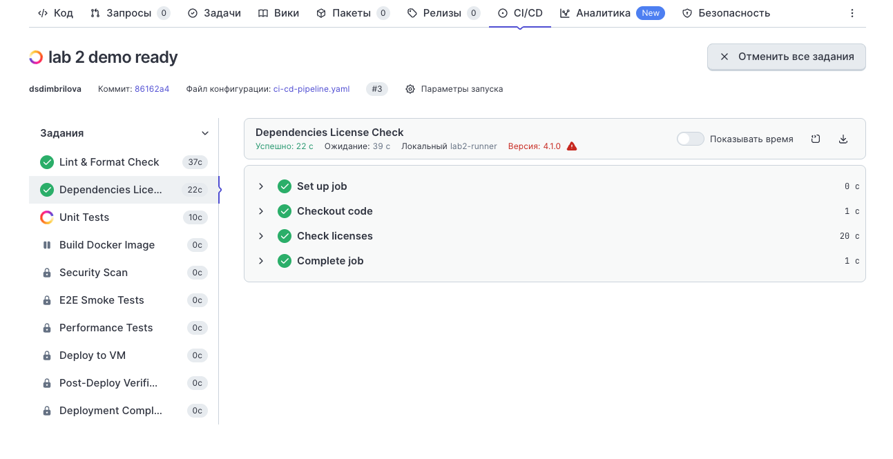Screen dimensions: 893x459
Task: Click the rerun job icon
Action: pos(816,139)
